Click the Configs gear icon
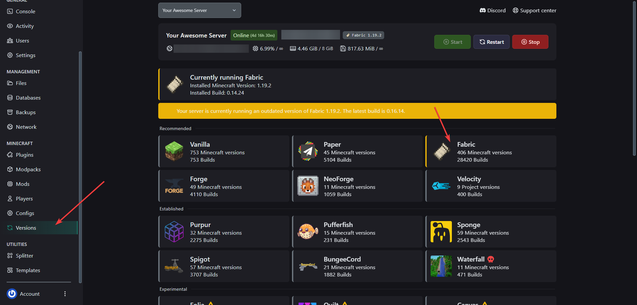This screenshot has height=305, width=637. 10,213
